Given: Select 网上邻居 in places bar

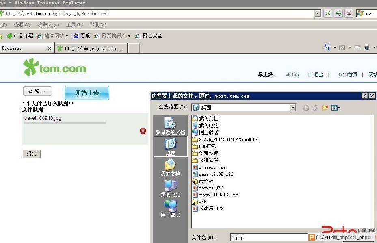Looking at the screenshot, I should 170,209.
